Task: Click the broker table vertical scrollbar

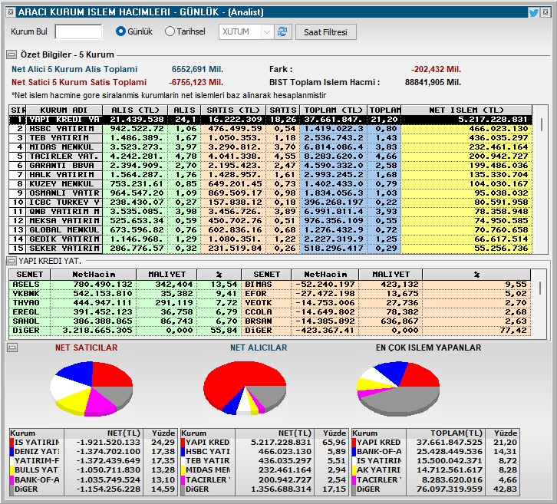Action: pos(541,179)
